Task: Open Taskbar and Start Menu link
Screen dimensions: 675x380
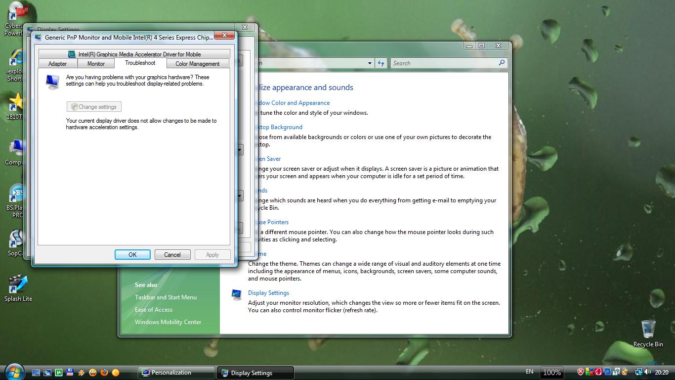Action: [166, 297]
